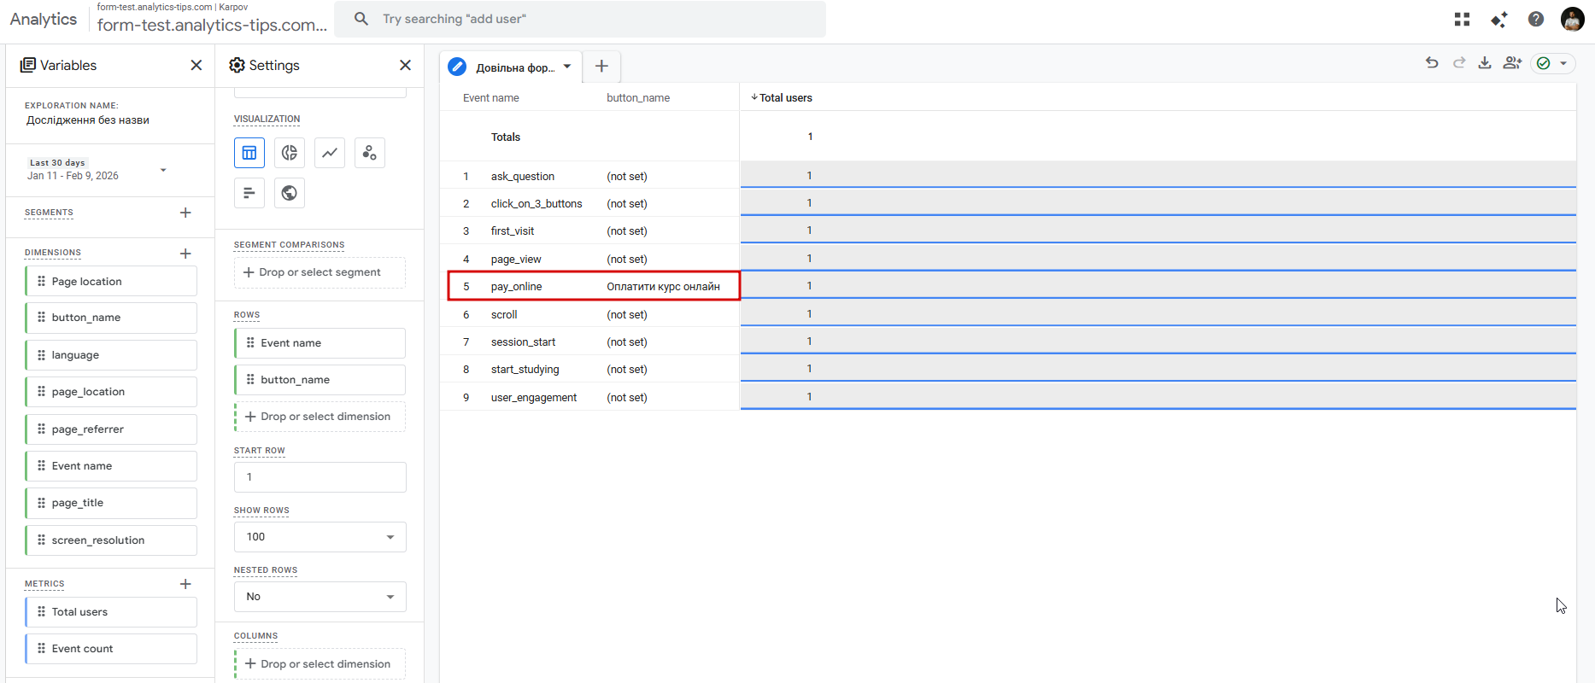Click the click_on_3_buttons row
1595x683 pixels.
[1008, 203]
